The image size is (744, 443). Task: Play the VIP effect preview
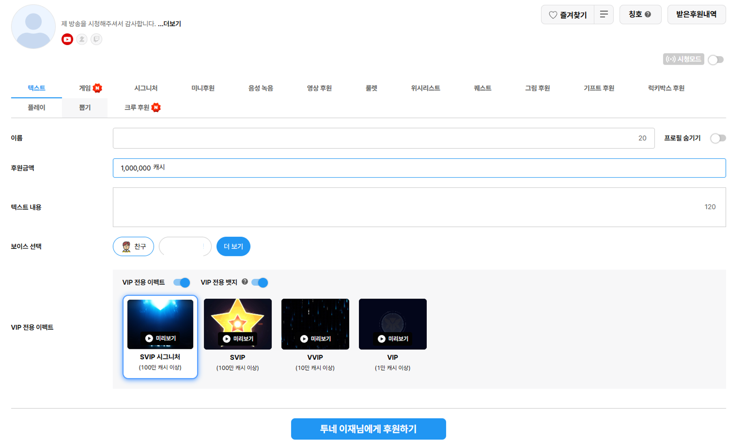[x=393, y=339]
